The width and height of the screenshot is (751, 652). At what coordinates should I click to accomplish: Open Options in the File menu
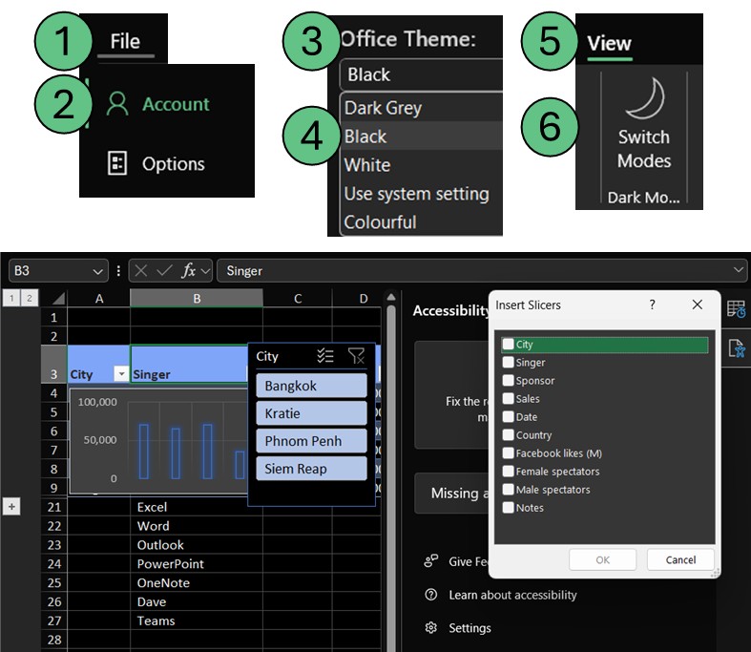173,164
